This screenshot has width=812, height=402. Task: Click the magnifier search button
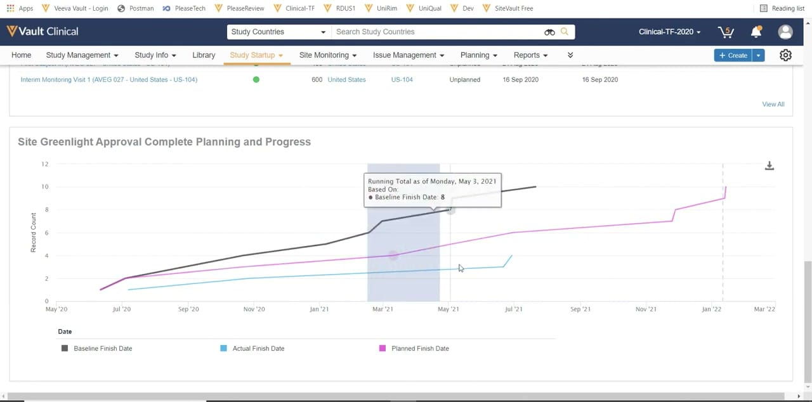tap(565, 32)
